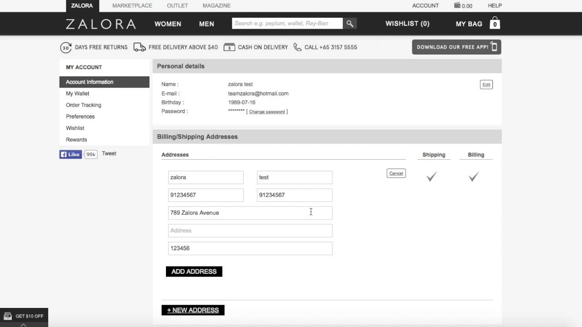Click the Get $10 Off coupon icon
Screen dimensions: 582x327
7,316
